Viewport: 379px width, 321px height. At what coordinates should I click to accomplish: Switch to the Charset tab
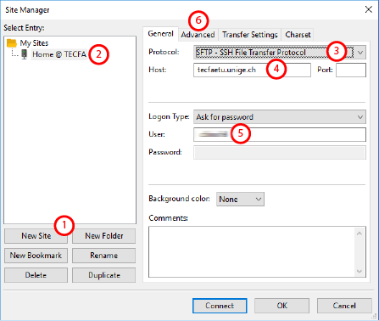pos(298,35)
